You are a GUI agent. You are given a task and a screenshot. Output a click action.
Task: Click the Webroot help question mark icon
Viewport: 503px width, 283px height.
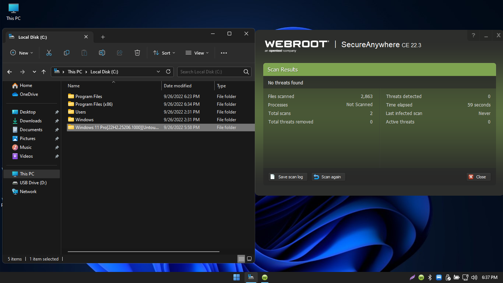tap(473, 35)
